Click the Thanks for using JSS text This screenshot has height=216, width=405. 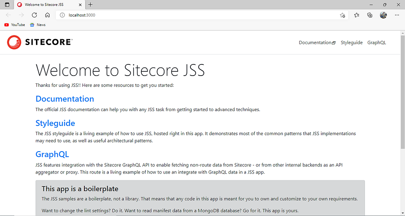[x=105, y=85]
